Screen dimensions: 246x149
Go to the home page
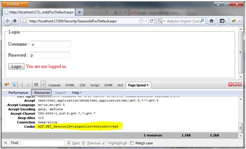tap(211, 21)
